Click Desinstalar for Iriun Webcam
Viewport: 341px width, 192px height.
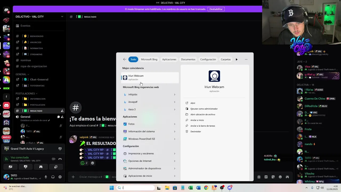click(x=196, y=131)
